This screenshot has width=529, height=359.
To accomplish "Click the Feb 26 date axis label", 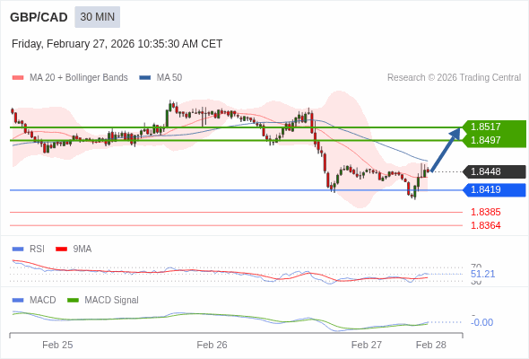I will tap(212, 345).
